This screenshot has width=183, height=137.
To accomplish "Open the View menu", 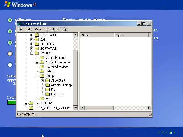I will [x=38, y=29].
